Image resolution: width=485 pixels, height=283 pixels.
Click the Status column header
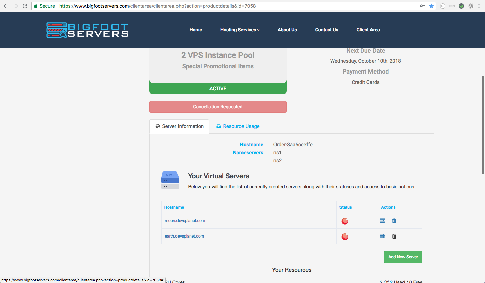[346, 207]
